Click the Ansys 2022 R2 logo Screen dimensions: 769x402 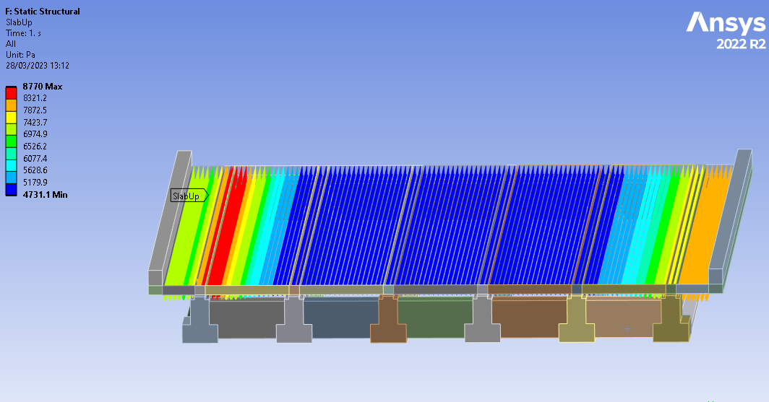coord(726,30)
